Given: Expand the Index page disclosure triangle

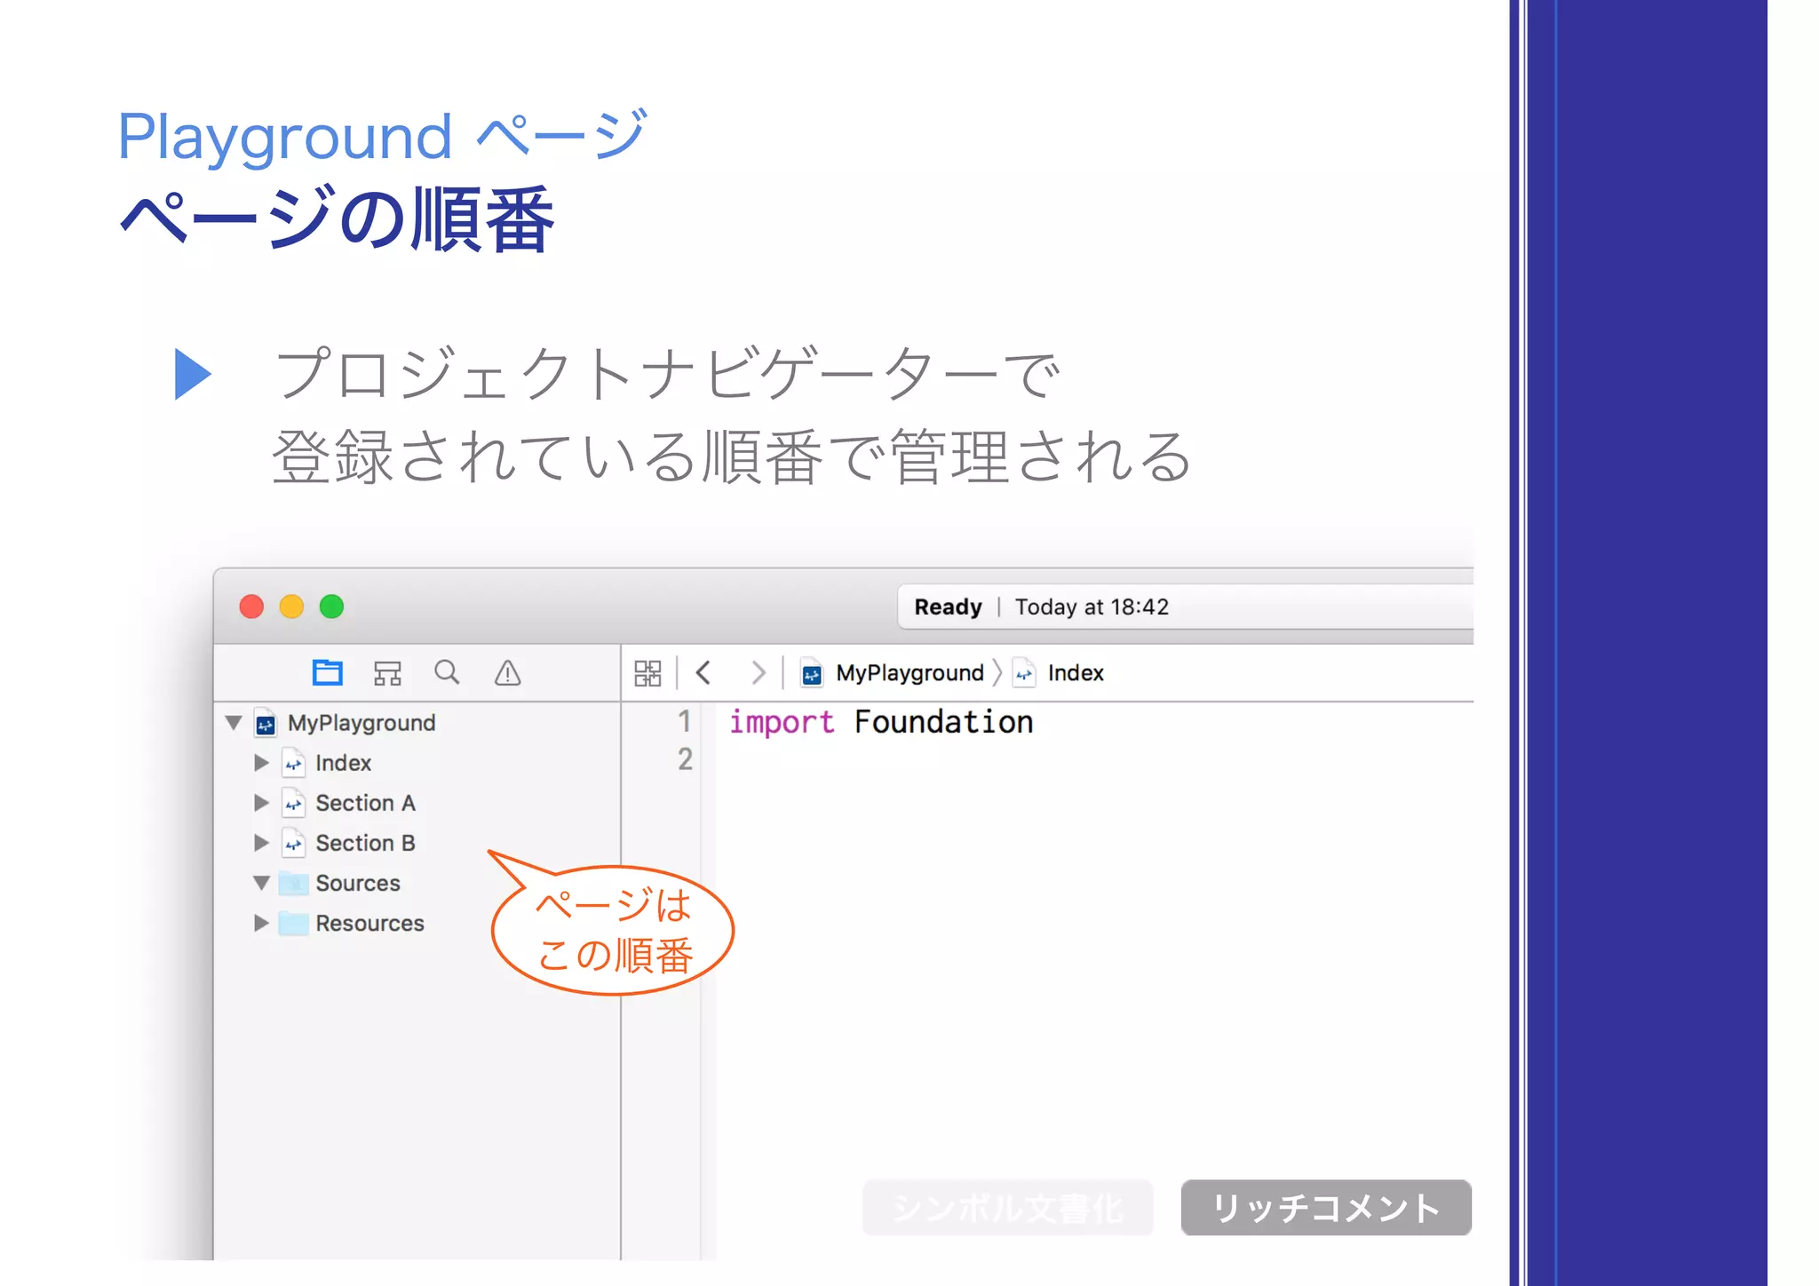Looking at the screenshot, I should point(261,763).
